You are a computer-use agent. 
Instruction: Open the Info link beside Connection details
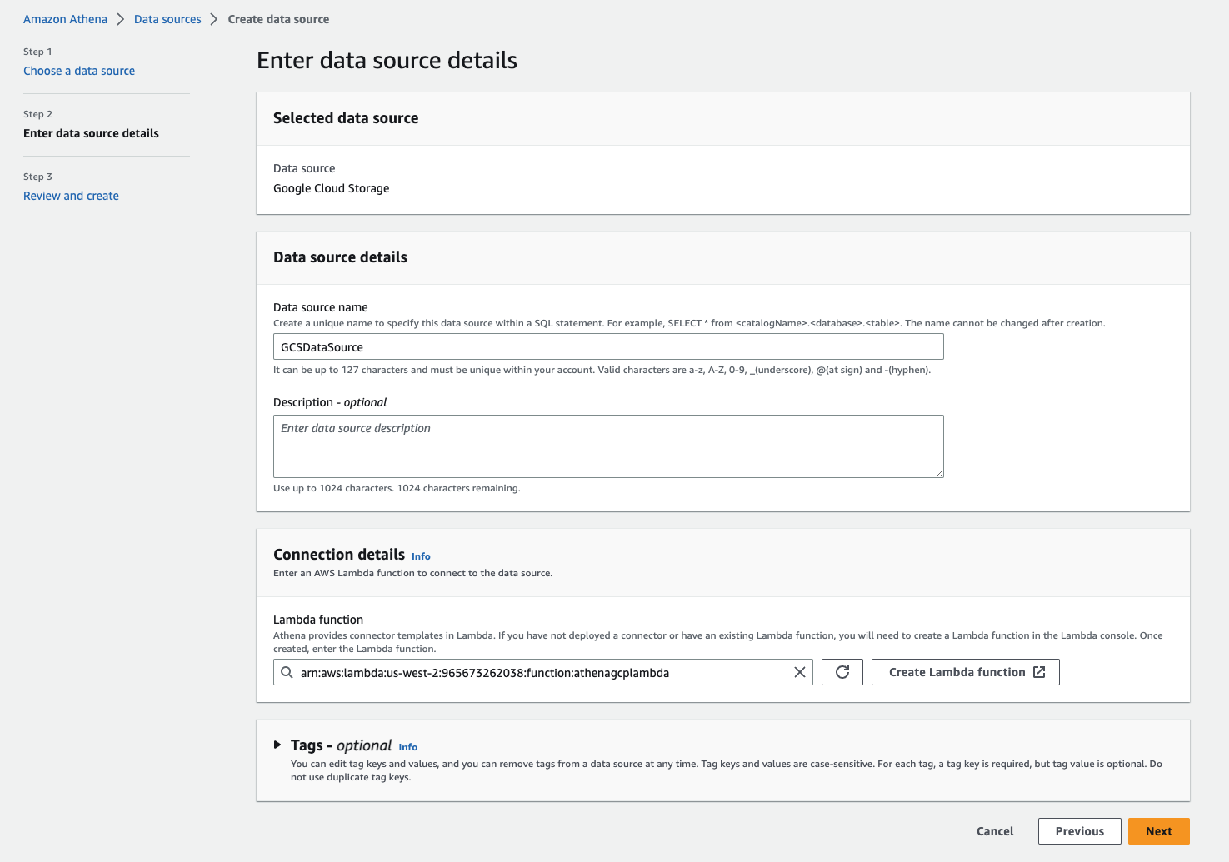[421, 556]
